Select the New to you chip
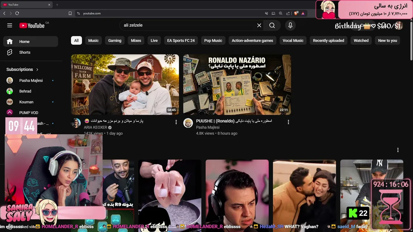Image resolution: width=413 pixels, height=232 pixels. coord(388,41)
